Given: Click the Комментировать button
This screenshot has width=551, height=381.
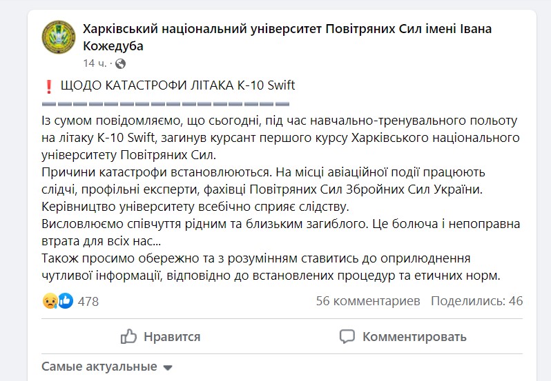Looking at the screenshot, I should point(403,336).
